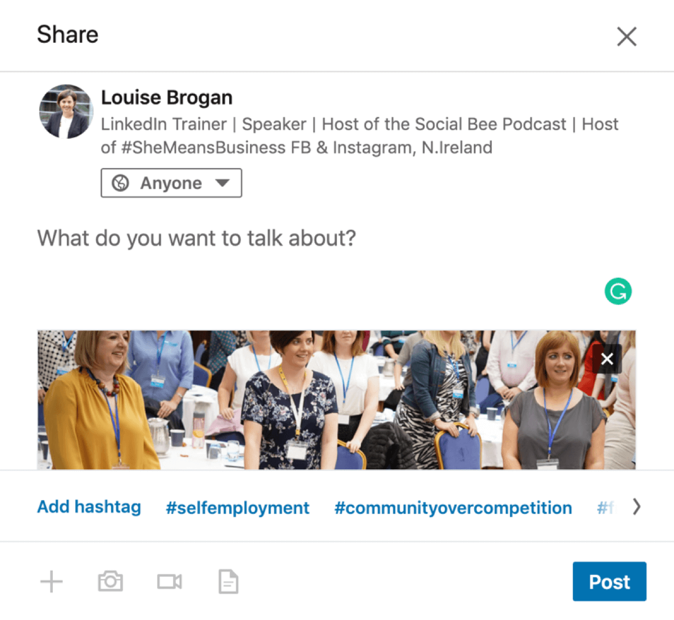Image resolution: width=674 pixels, height=620 pixels.
Task: Click the 'What do you want to talk about?' field
Action: 336,238
